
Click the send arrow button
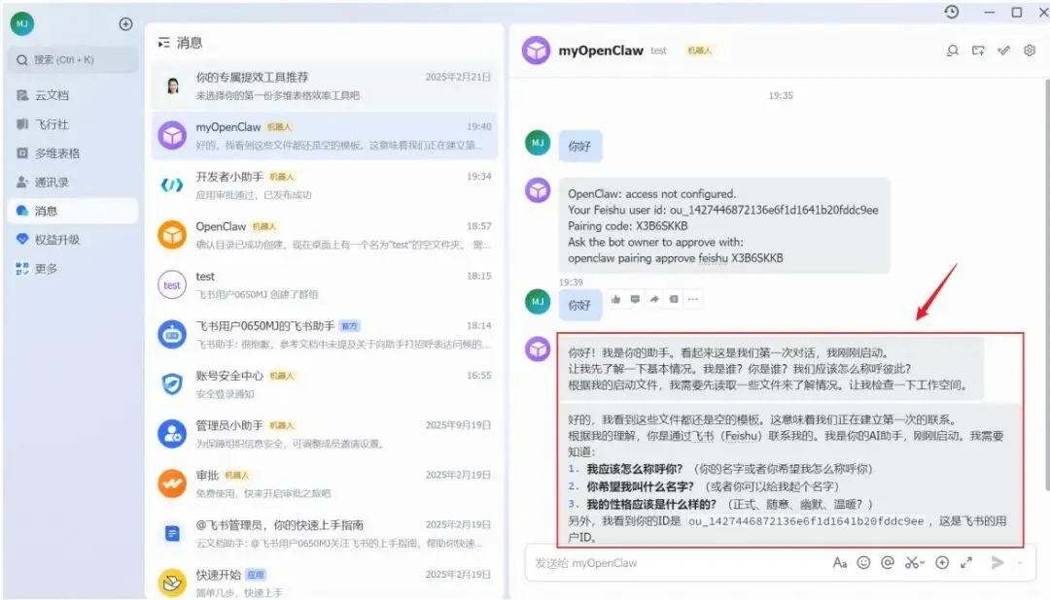coord(997,563)
